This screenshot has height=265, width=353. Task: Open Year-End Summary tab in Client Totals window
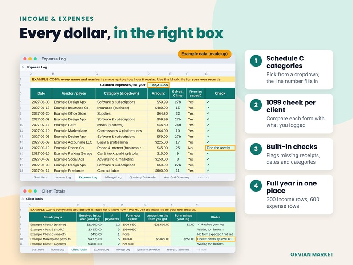(178, 250)
